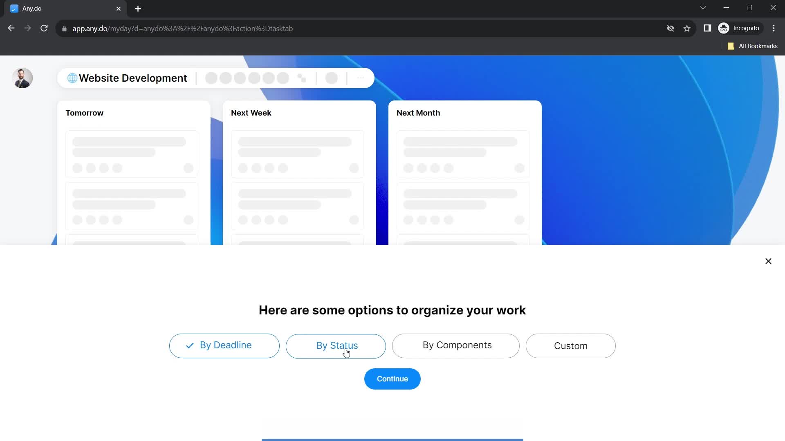Select the By Status option
This screenshot has width=785, height=441.
pos(337,346)
